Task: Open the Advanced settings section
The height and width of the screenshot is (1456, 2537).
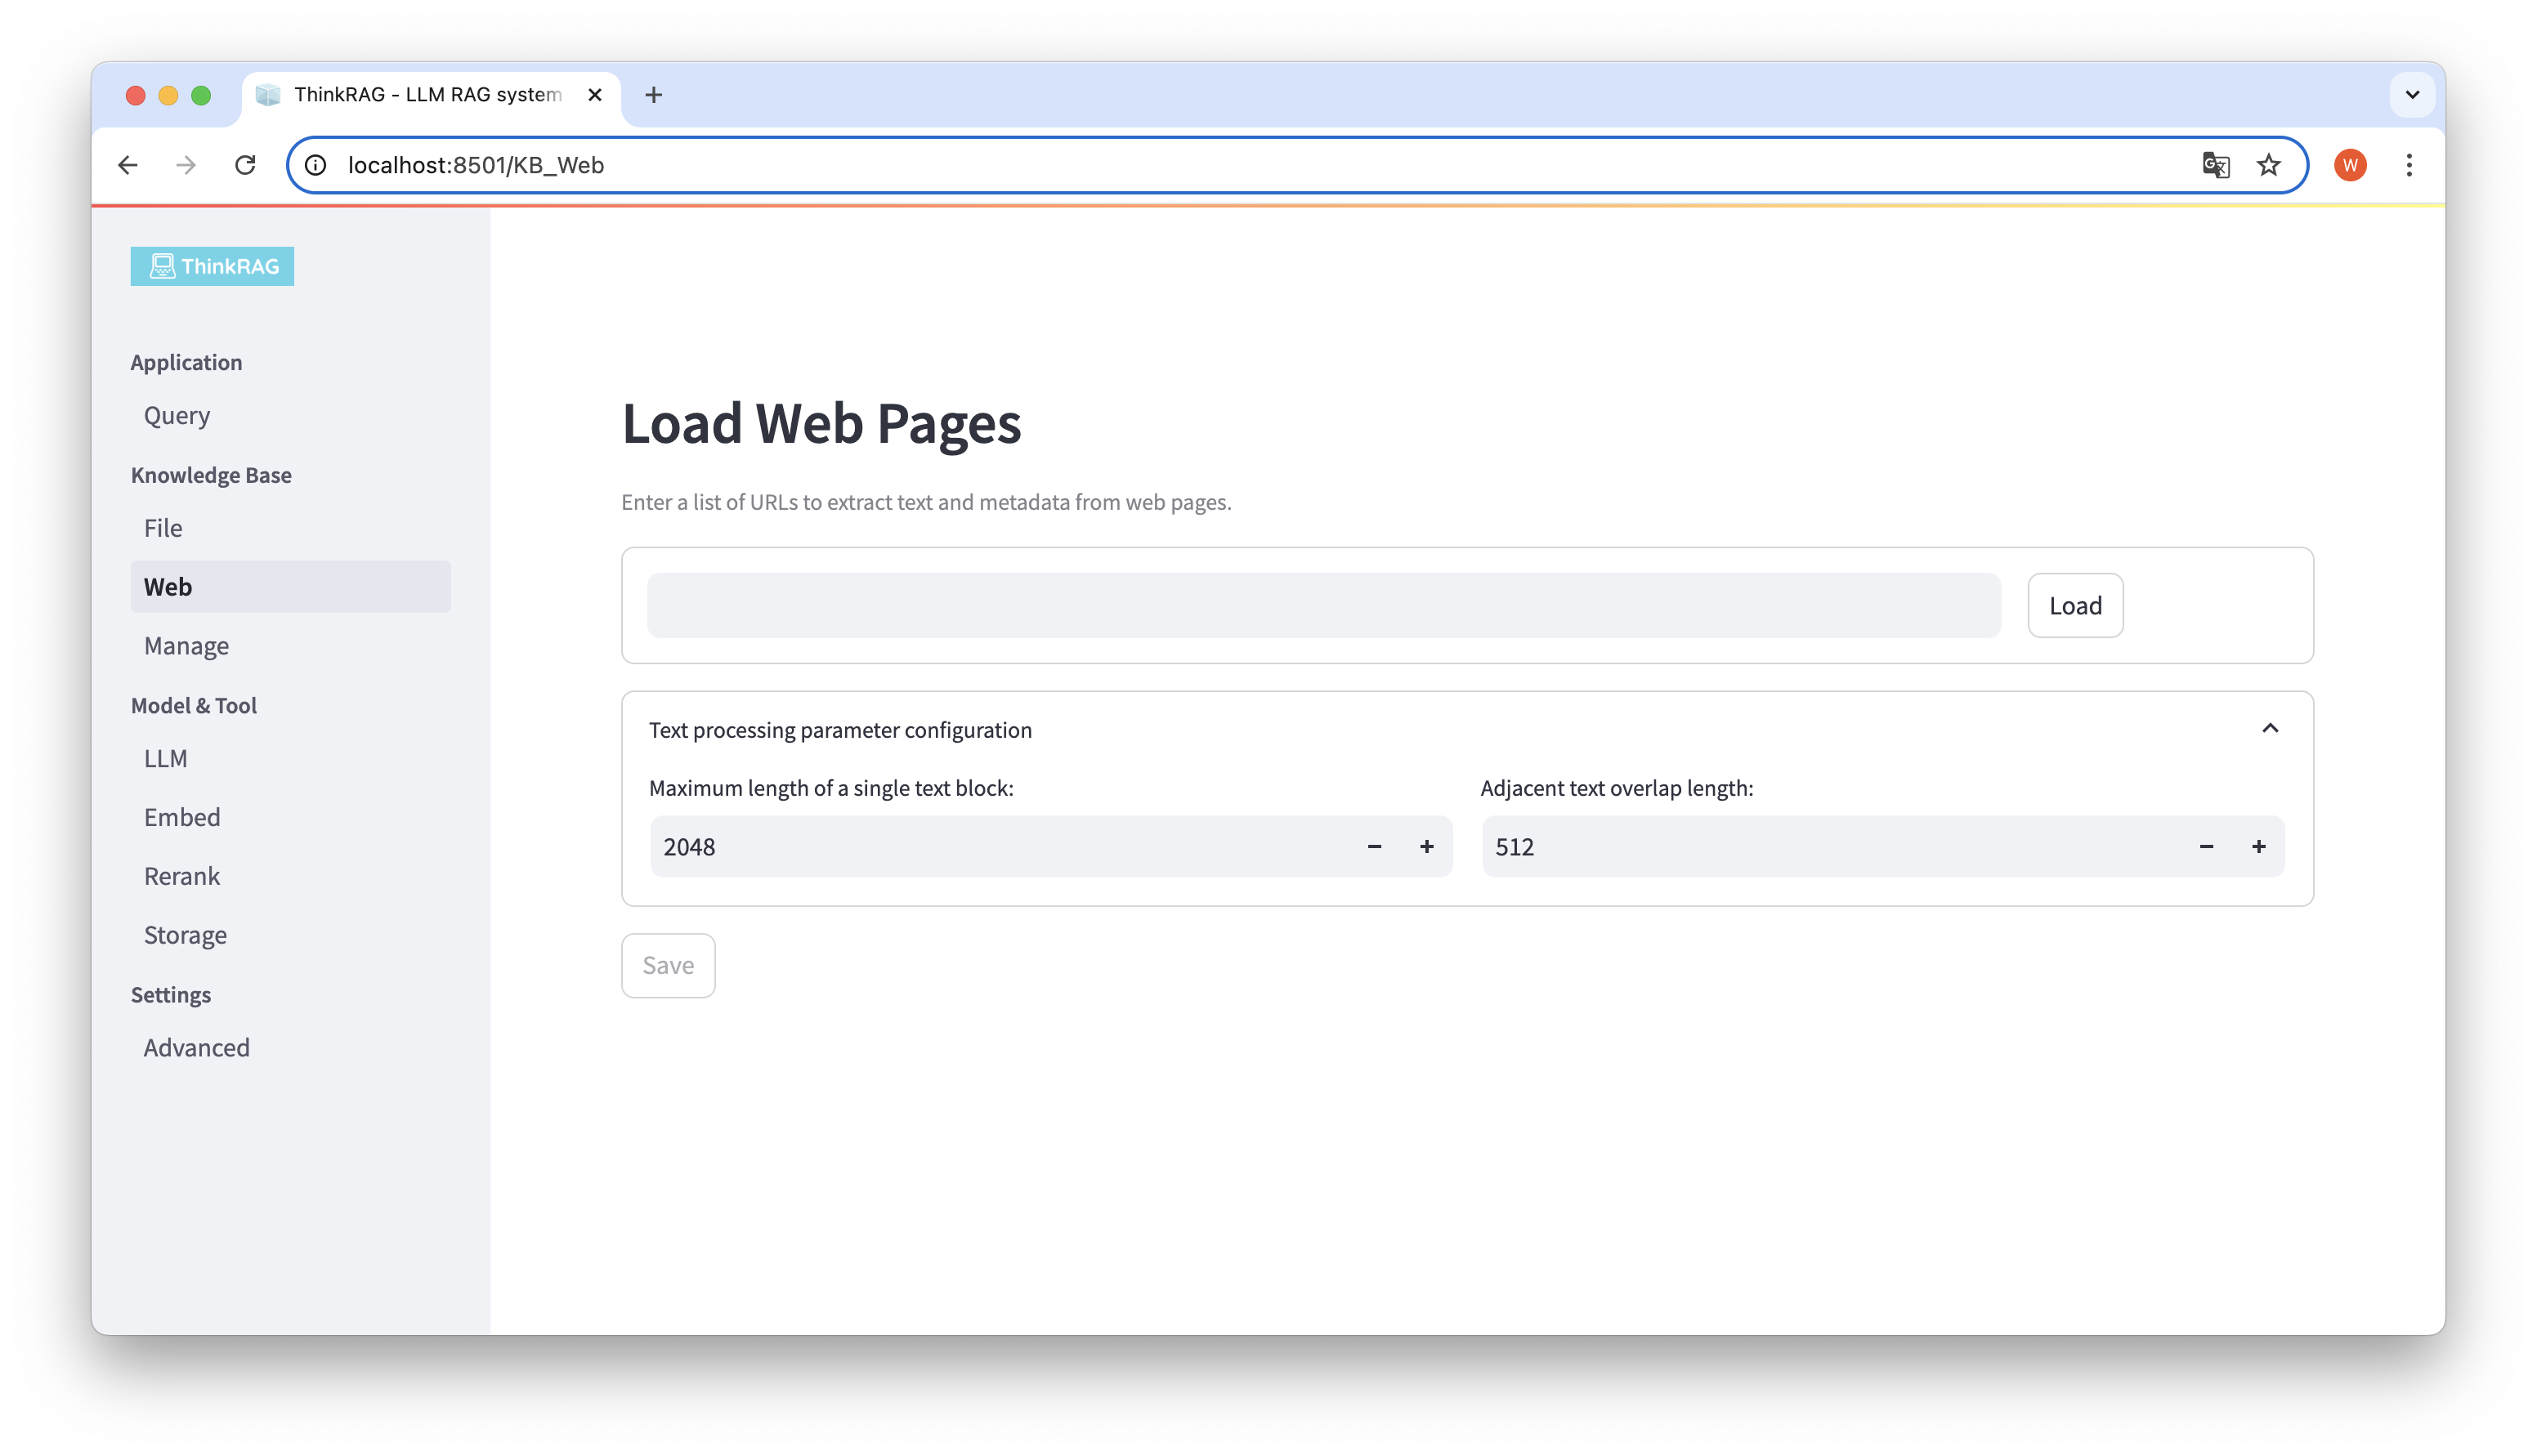Action: coord(197,1047)
